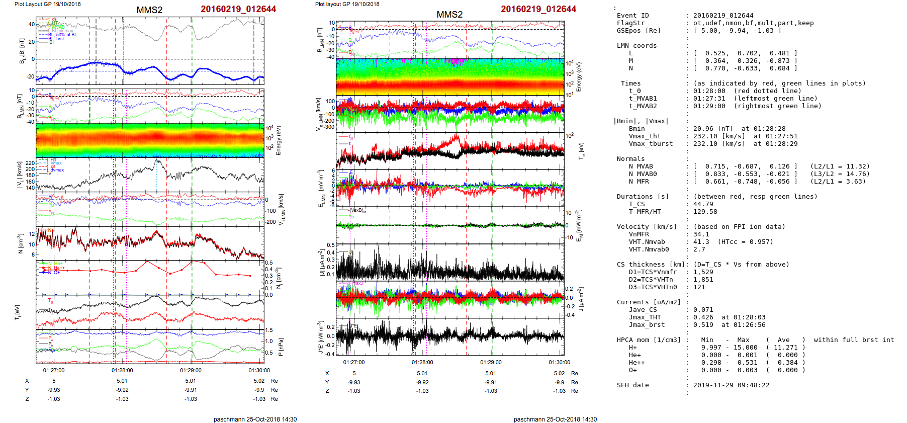The image size is (907, 423).
Task: Click the red 20160219_012644 title above right plot
Action: pos(538,9)
